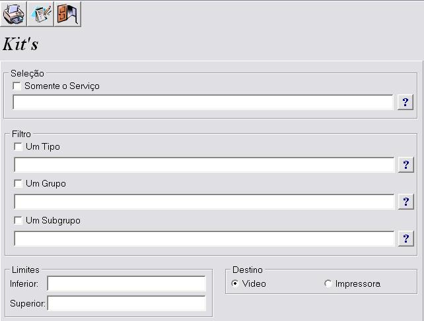
Task: Click the Um Subgrupo text field
Action: (203, 239)
